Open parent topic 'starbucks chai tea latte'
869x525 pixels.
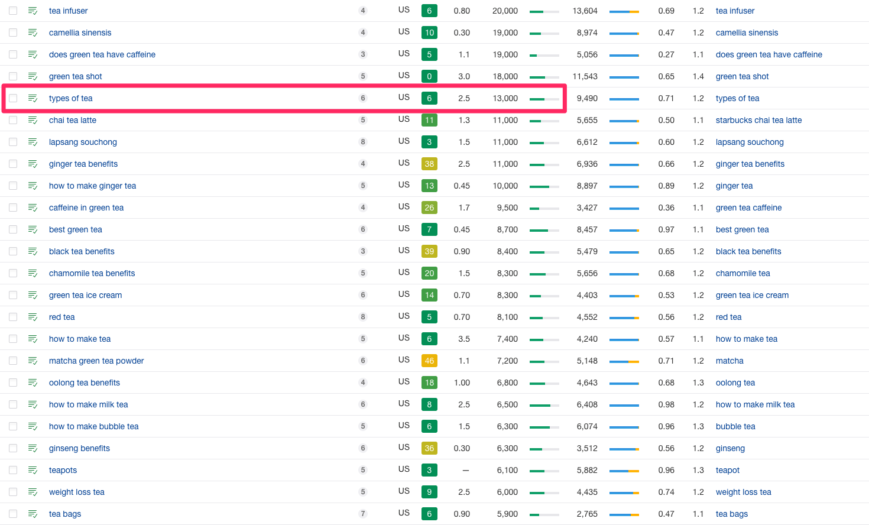[x=758, y=120]
